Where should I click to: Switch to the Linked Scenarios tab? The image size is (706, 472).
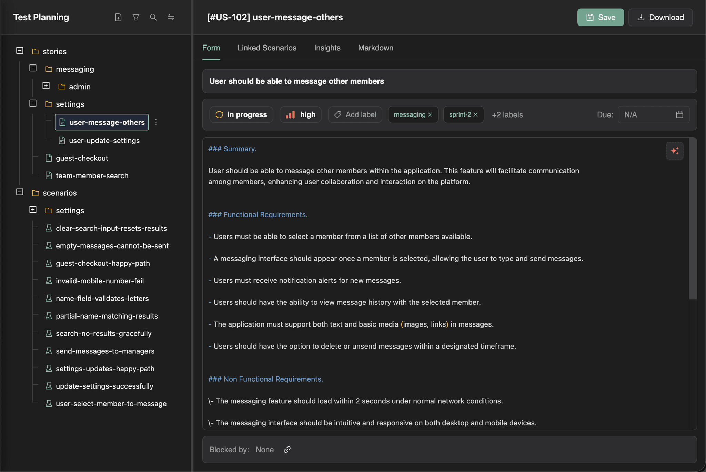[267, 48]
